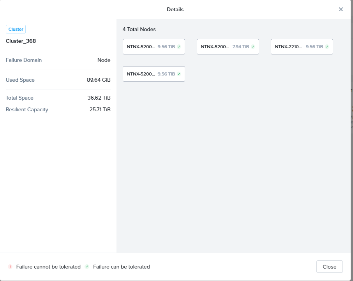
Task: Click the green check on the first-row NTNX-5200 9.56 TiB node
Action: (x=179, y=47)
